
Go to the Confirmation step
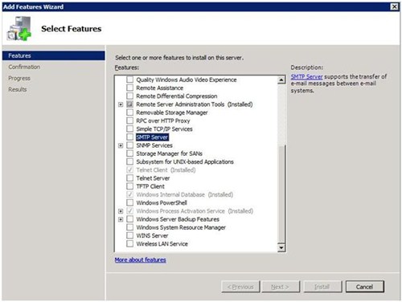click(x=24, y=67)
